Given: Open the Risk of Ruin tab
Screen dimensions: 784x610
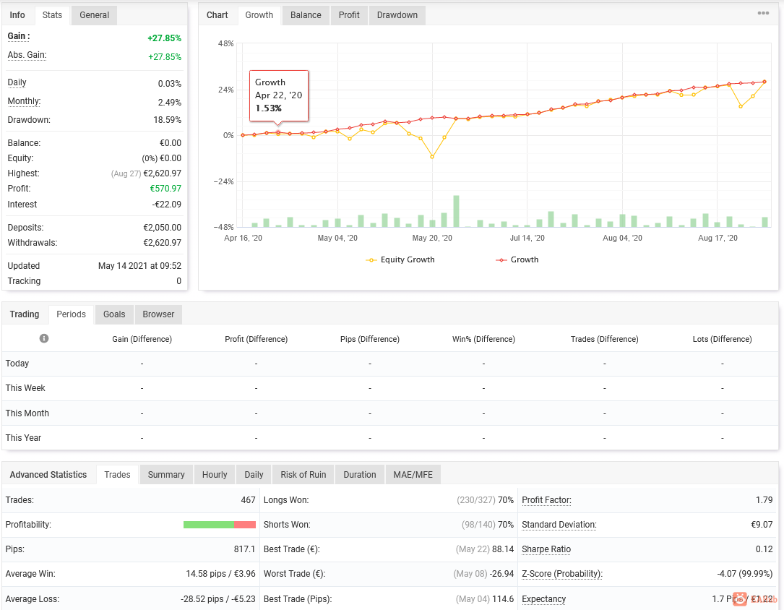Looking at the screenshot, I should coord(303,475).
